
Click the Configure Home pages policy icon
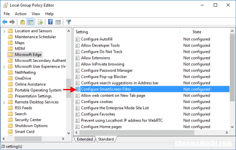point(77,127)
